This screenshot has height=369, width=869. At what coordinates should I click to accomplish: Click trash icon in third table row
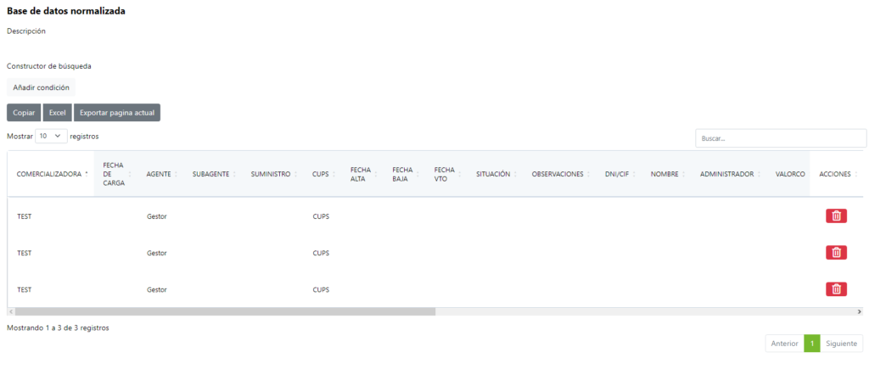click(x=836, y=289)
